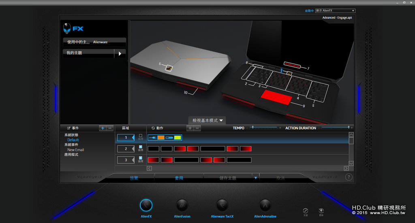Toggle the loop checkbox for zone 1
The image size is (415, 223).
[x=141, y=136]
